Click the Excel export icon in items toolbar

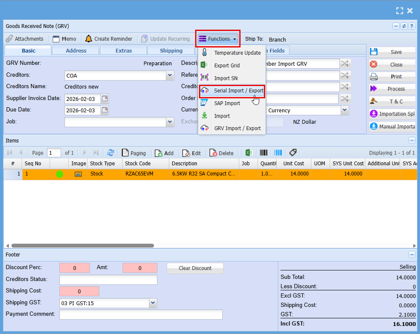(x=249, y=153)
